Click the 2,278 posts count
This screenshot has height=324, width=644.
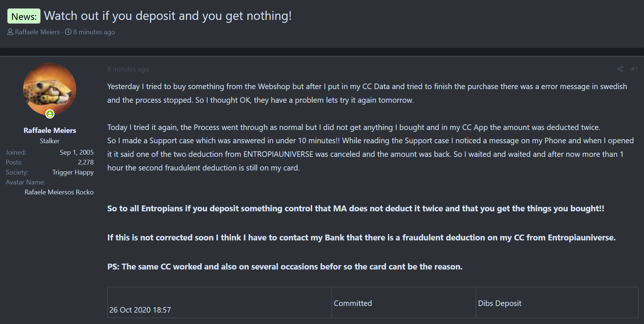86,162
